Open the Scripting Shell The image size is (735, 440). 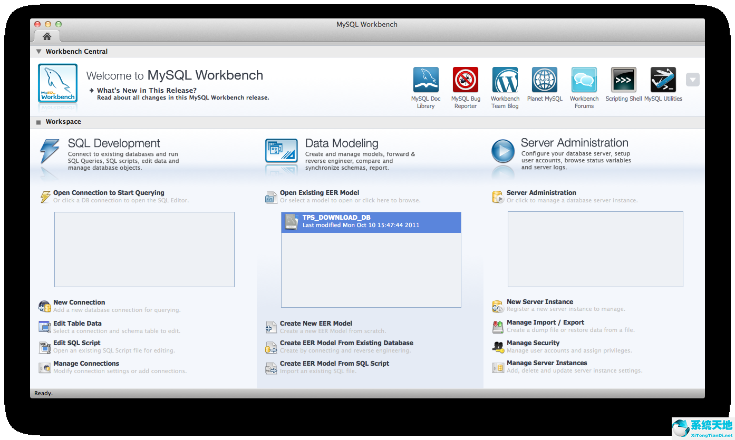[623, 80]
